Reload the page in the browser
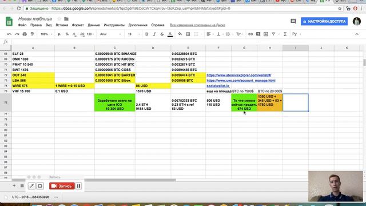Screen dimensions: 366x206 [19, 9]
